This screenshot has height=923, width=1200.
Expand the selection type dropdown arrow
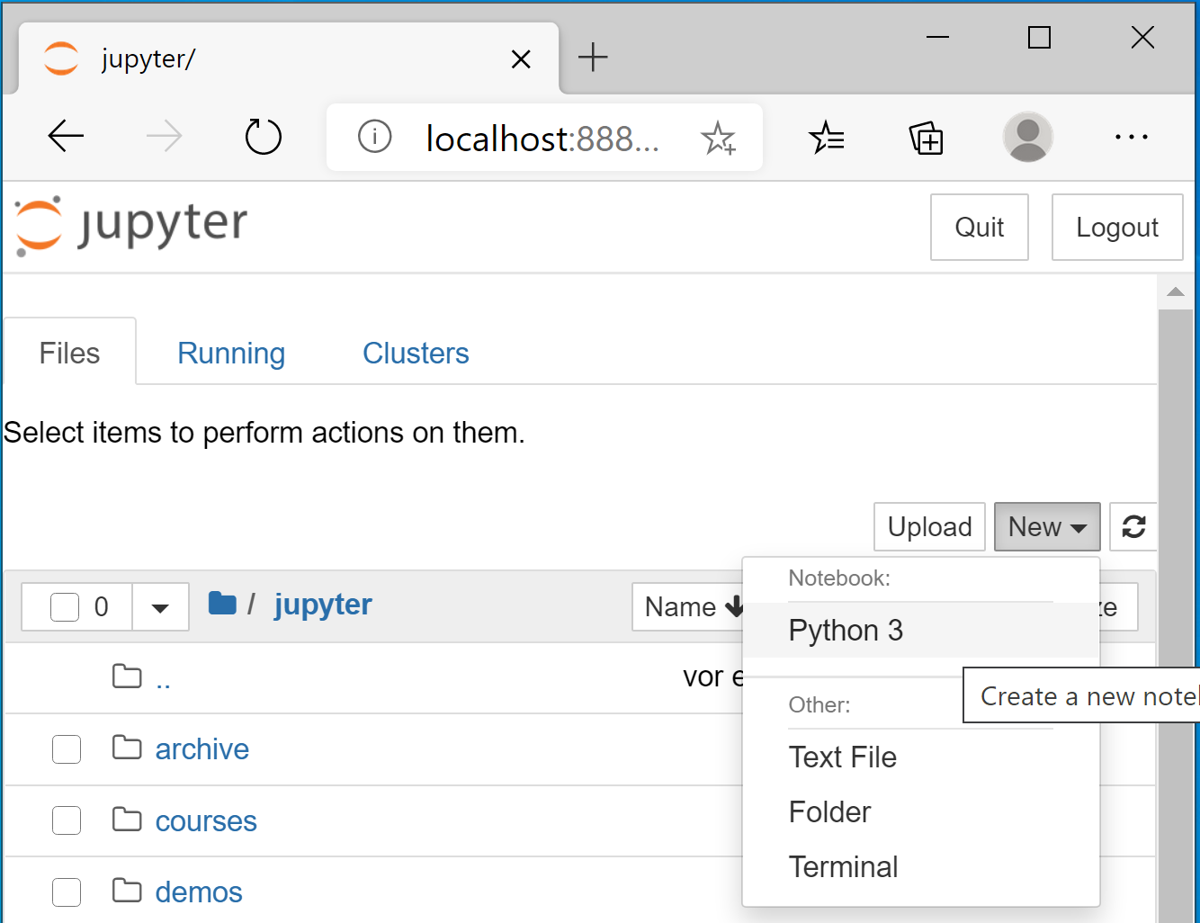(x=160, y=607)
